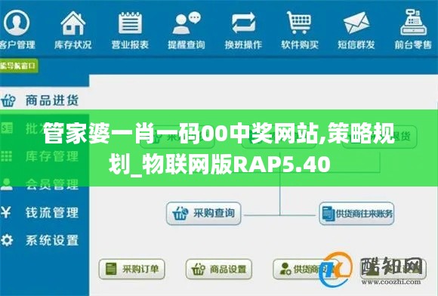Image resolution: width=438 pixels, height=296 pixels.
Task: Select 商品进货 in the sidebar
Action: 52,100
